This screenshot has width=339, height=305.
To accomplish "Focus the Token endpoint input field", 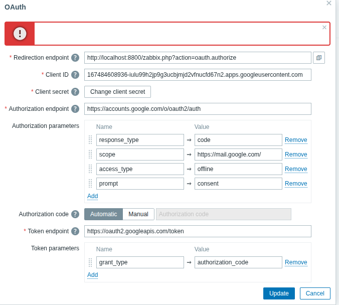I will point(198,231).
